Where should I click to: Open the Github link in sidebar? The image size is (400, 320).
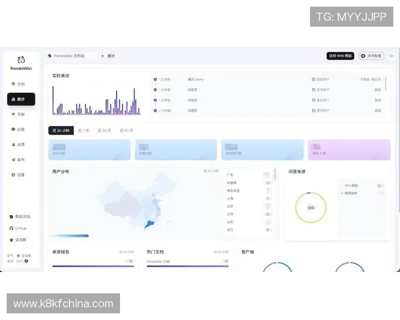19,228
